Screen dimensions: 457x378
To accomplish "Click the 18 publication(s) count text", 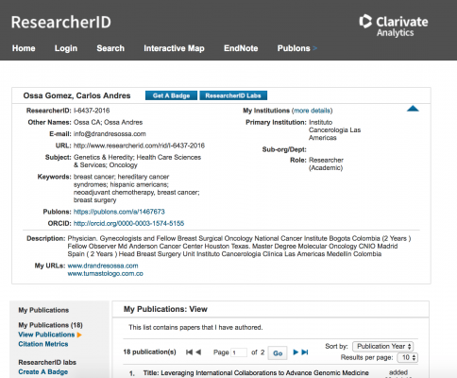I will click(x=149, y=352).
